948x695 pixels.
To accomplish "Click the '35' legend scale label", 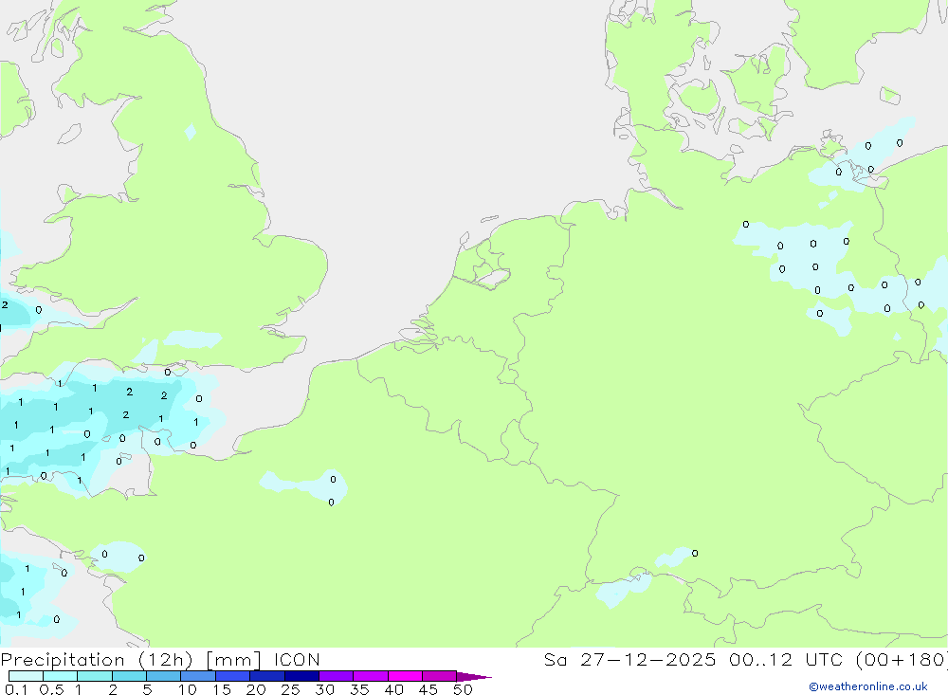I will click(x=359, y=689).
